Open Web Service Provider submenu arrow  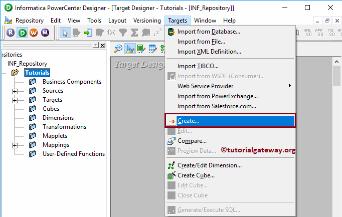[290, 86]
